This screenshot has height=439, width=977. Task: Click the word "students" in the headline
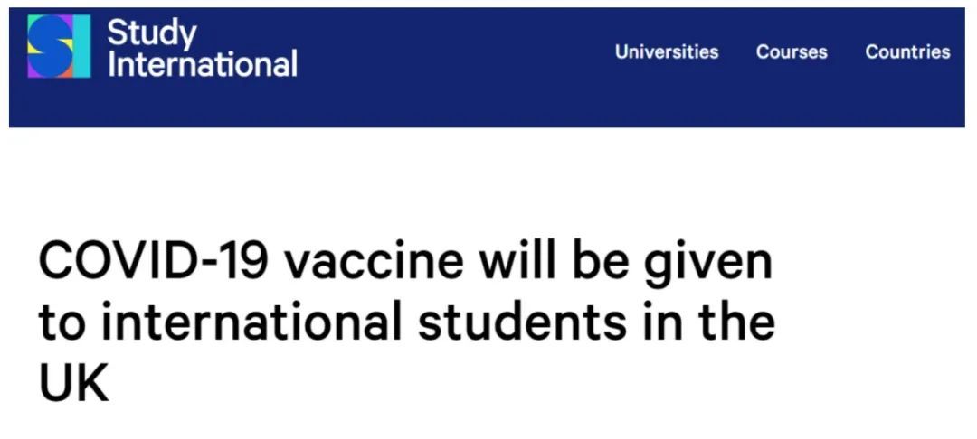(522, 322)
